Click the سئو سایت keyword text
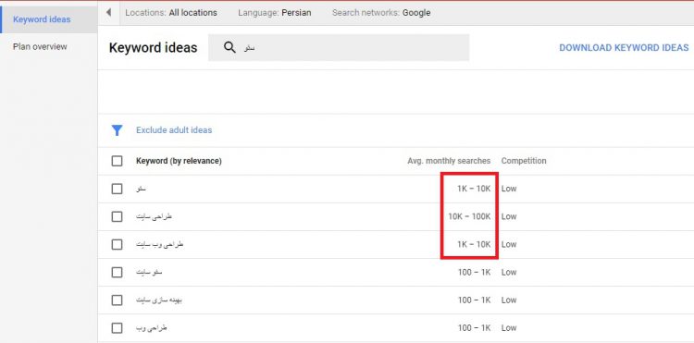 tap(149, 273)
